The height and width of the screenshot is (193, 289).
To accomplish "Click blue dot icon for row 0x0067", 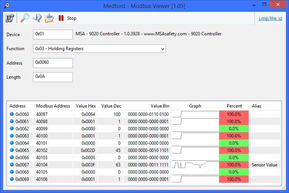I will click(x=12, y=165).
